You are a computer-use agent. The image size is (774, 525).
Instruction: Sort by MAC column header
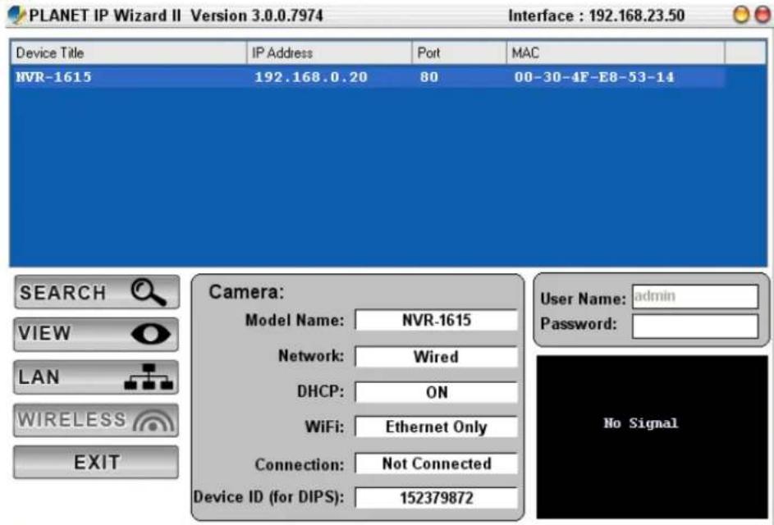616,52
